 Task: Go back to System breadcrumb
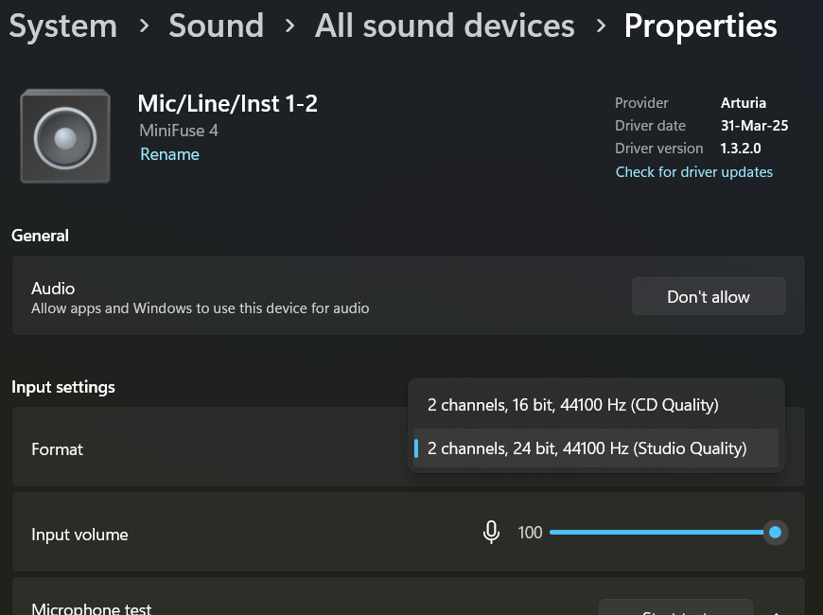click(x=63, y=26)
